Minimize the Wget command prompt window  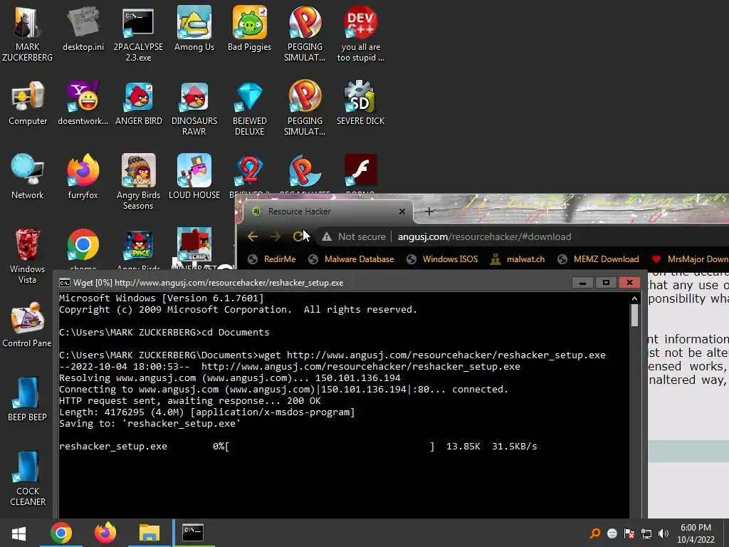pyautogui.click(x=582, y=282)
